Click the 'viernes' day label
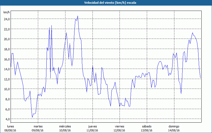212x133 pixels. pyautogui.click(x=120, y=126)
